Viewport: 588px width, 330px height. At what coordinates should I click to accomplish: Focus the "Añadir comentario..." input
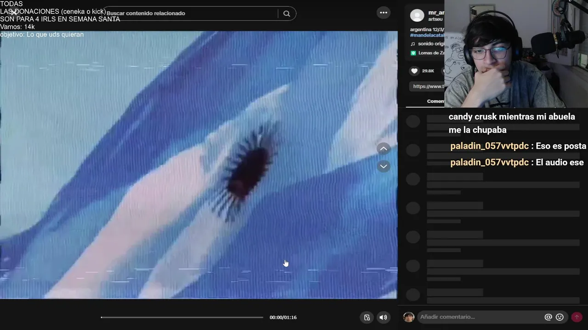tap(480, 317)
